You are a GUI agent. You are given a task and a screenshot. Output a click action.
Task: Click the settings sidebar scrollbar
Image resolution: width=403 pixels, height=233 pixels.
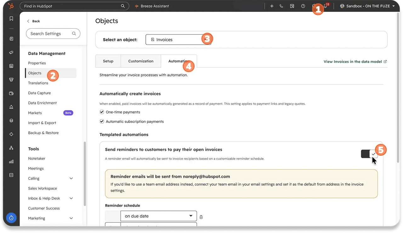click(85, 174)
